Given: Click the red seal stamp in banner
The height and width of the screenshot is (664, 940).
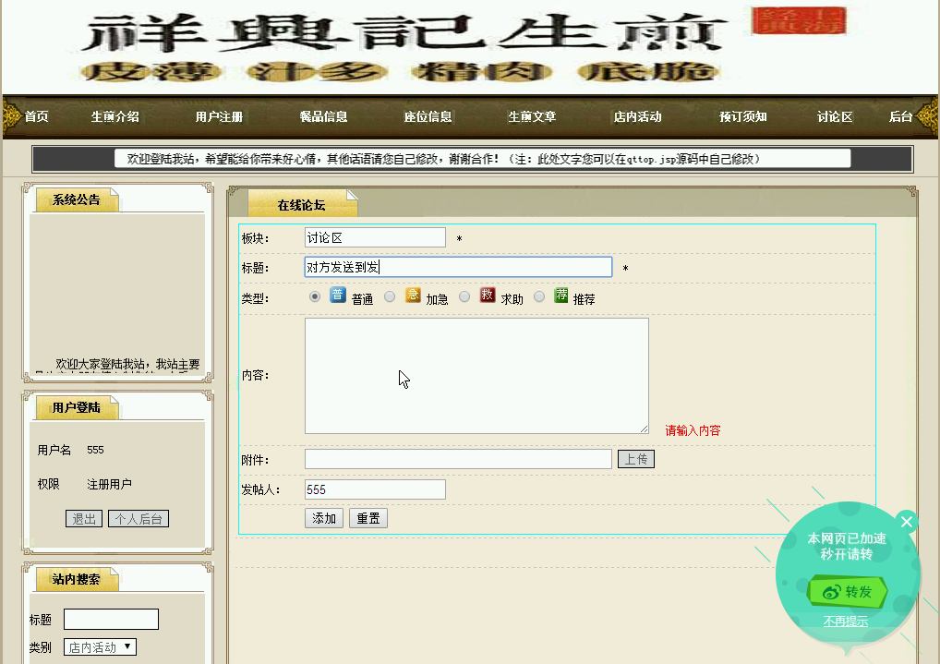Looking at the screenshot, I should (x=799, y=21).
